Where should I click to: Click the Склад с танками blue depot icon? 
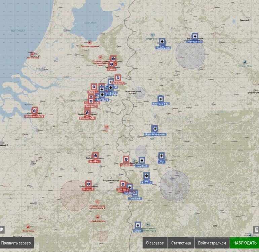pyautogui.click(x=153, y=35)
